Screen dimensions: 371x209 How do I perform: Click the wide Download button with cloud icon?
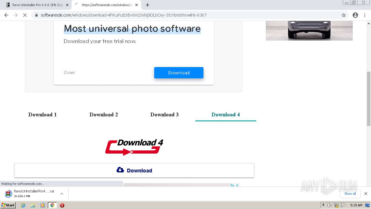coord(134,170)
